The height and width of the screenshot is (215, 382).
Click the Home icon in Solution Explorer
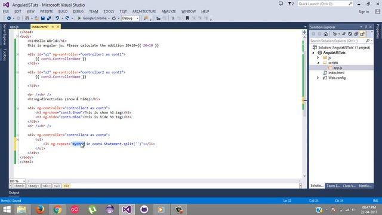pos(325,34)
